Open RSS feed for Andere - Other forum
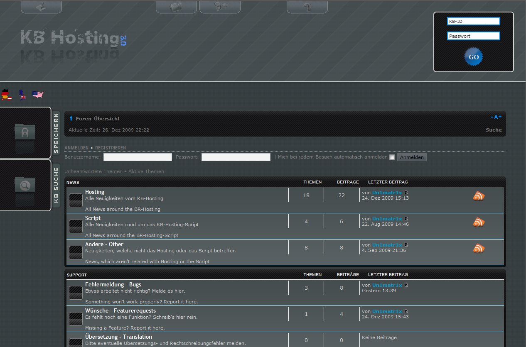526x347 pixels. point(479,249)
